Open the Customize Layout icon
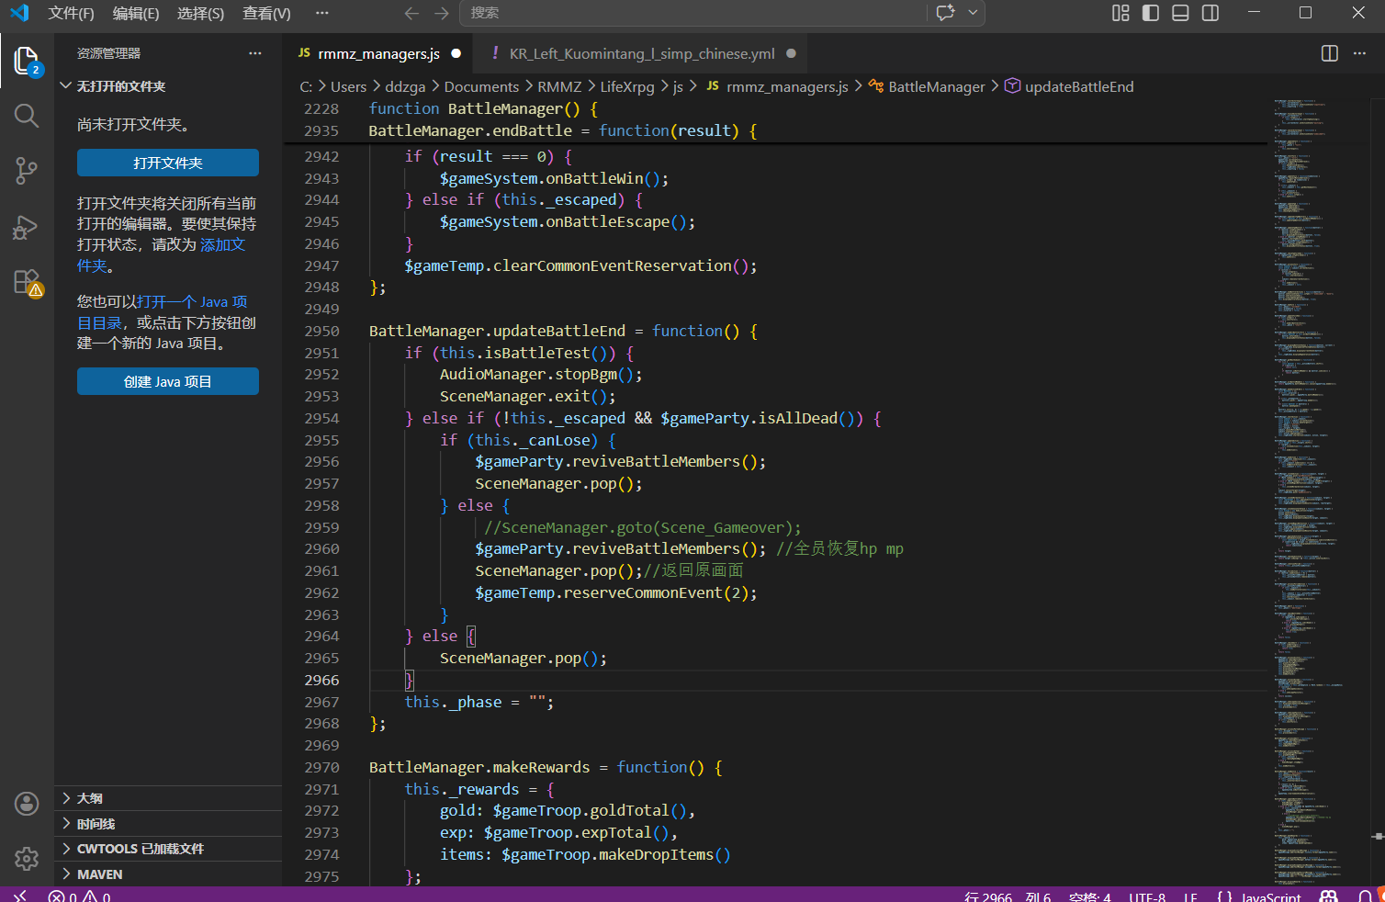 [x=1120, y=13]
